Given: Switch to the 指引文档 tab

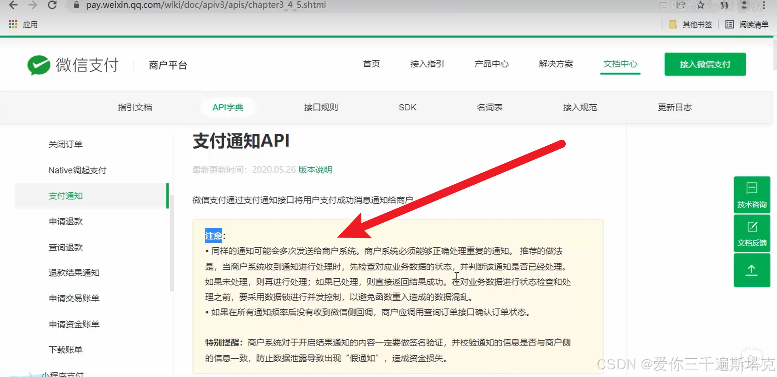Looking at the screenshot, I should tap(135, 107).
